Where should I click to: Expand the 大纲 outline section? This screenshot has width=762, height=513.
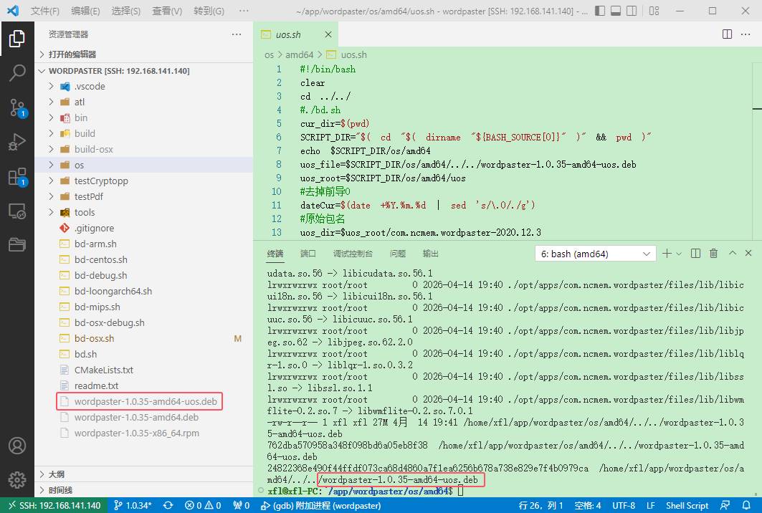pos(57,474)
